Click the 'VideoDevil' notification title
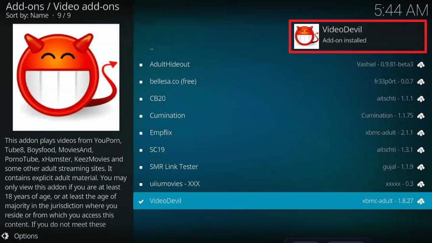This screenshot has width=432, height=243. (x=342, y=29)
